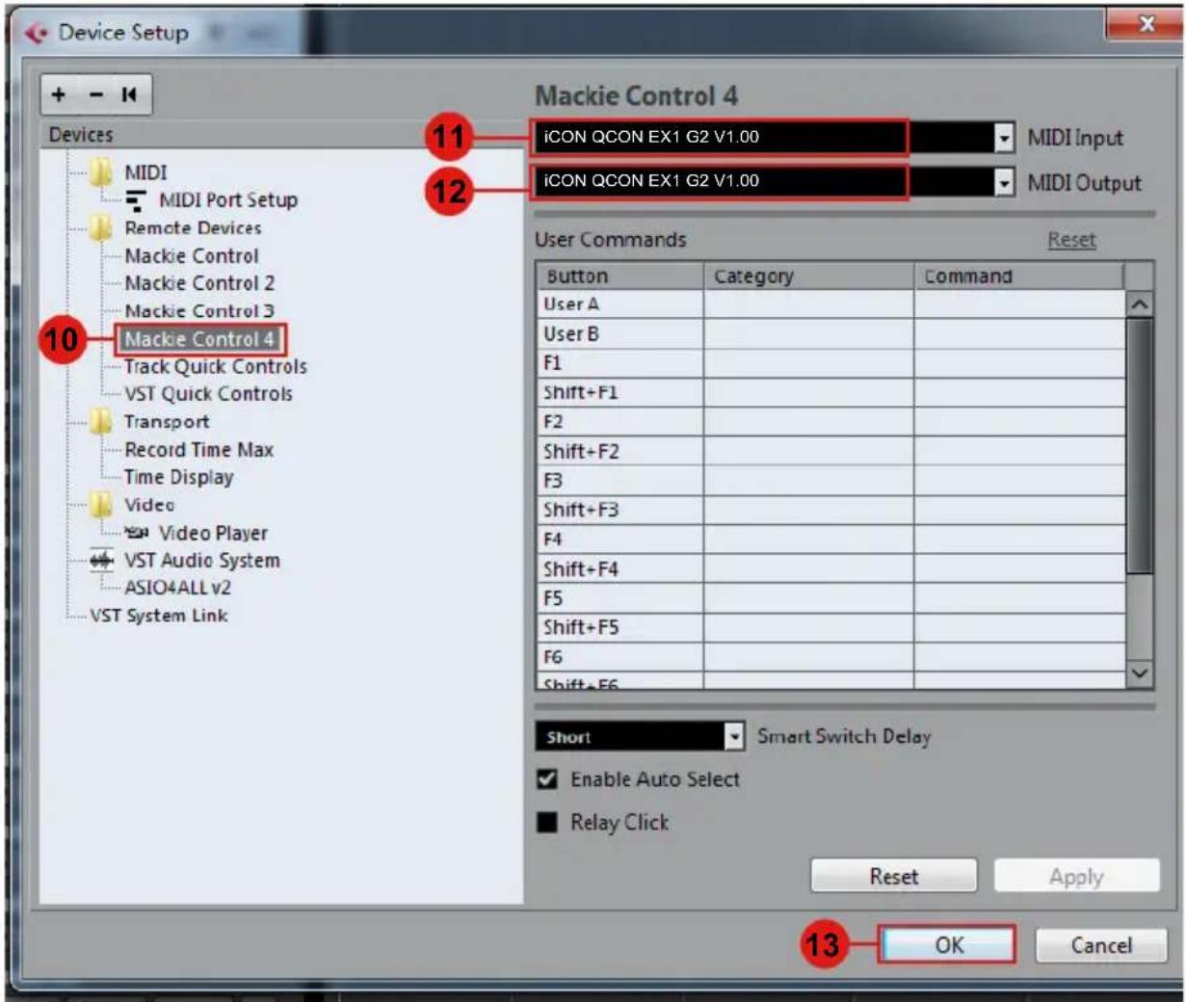Viewport: 1186px width, 1002px height.
Task: Select Track Quick Controls
Action: pos(216,367)
